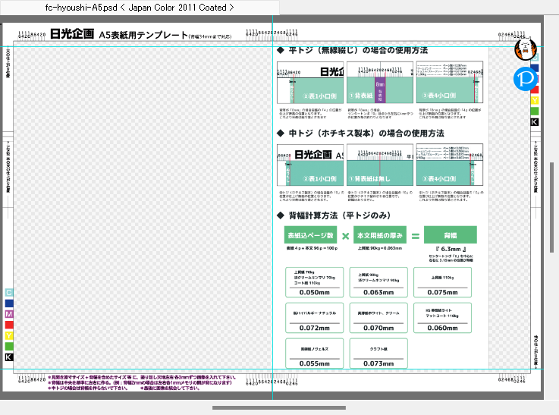Click the green 表紙込ページ数 box
This screenshot has height=415, width=559.
click(310, 235)
